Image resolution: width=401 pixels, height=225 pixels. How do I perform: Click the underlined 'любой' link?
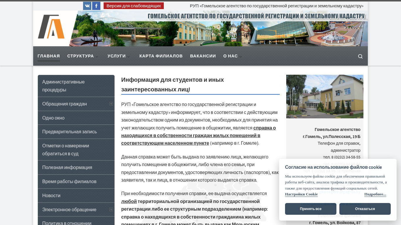[x=129, y=201]
